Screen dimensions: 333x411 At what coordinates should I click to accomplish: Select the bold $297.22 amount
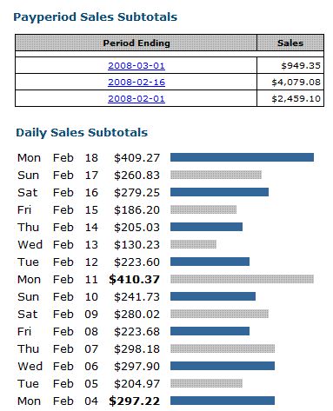click(134, 401)
